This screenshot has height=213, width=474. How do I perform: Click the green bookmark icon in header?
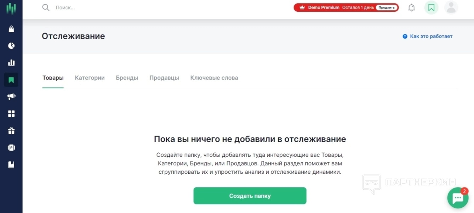click(431, 7)
